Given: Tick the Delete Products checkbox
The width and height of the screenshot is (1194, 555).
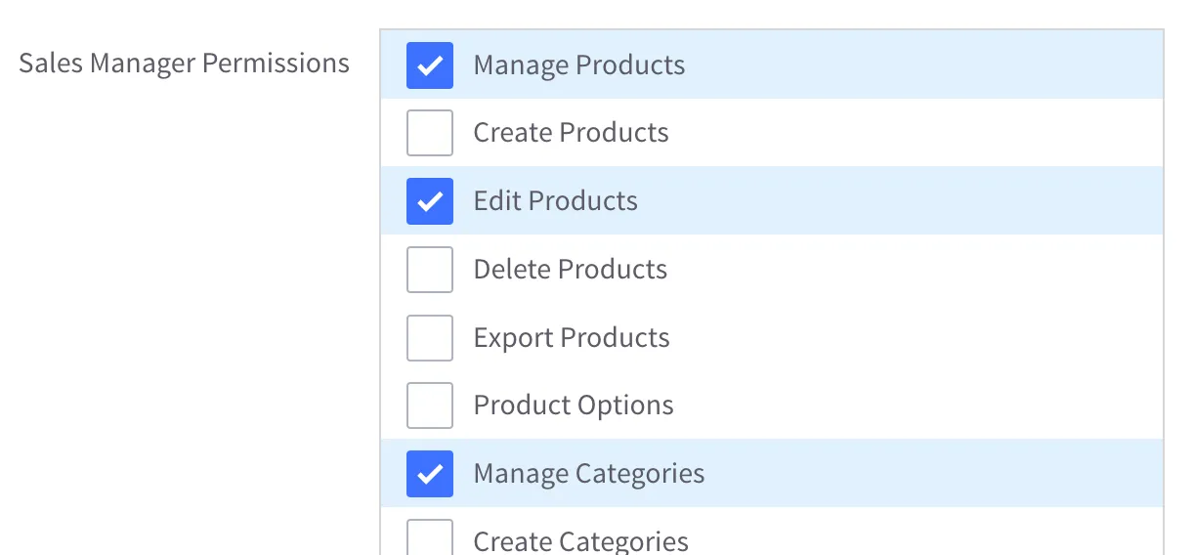Looking at the screenshot, I should click(430, 270).
